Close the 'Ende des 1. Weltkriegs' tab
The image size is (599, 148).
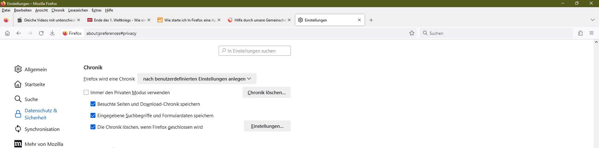pos(149,20)
